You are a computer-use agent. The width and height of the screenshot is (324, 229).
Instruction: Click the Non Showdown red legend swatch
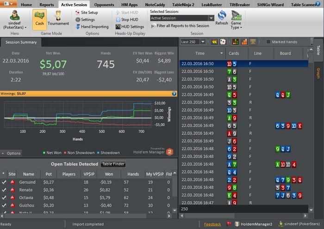point(64,153)
